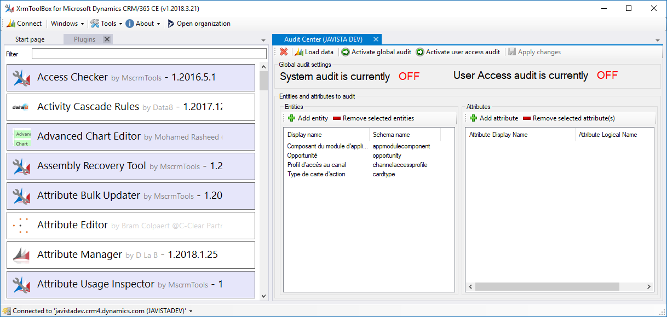
Task: Click the cardtype schema name cell
Action: coord(384,174)
